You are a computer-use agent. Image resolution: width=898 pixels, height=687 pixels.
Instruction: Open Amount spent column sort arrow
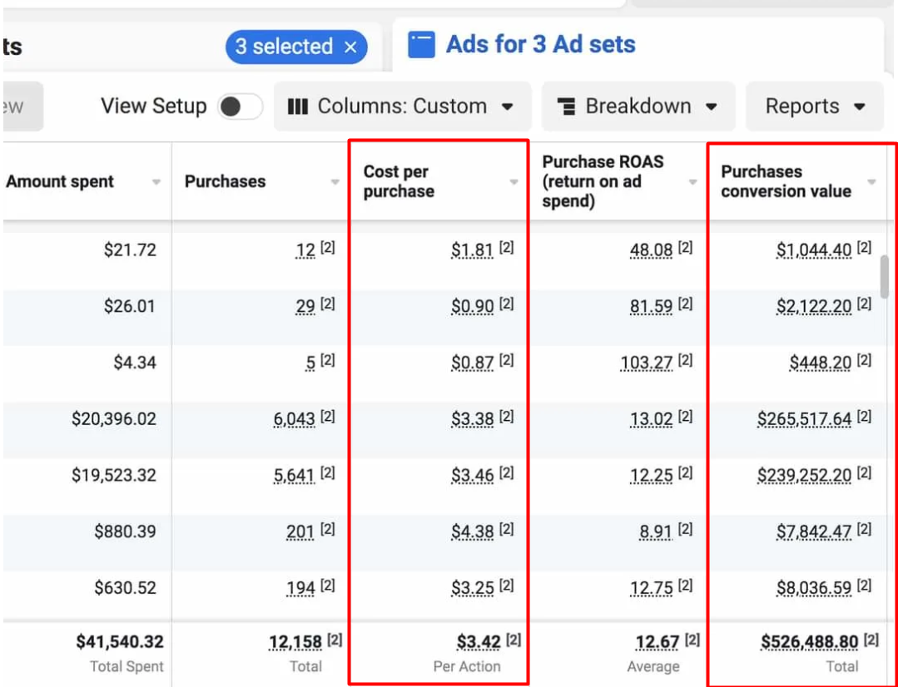click(x=156, y=182)
